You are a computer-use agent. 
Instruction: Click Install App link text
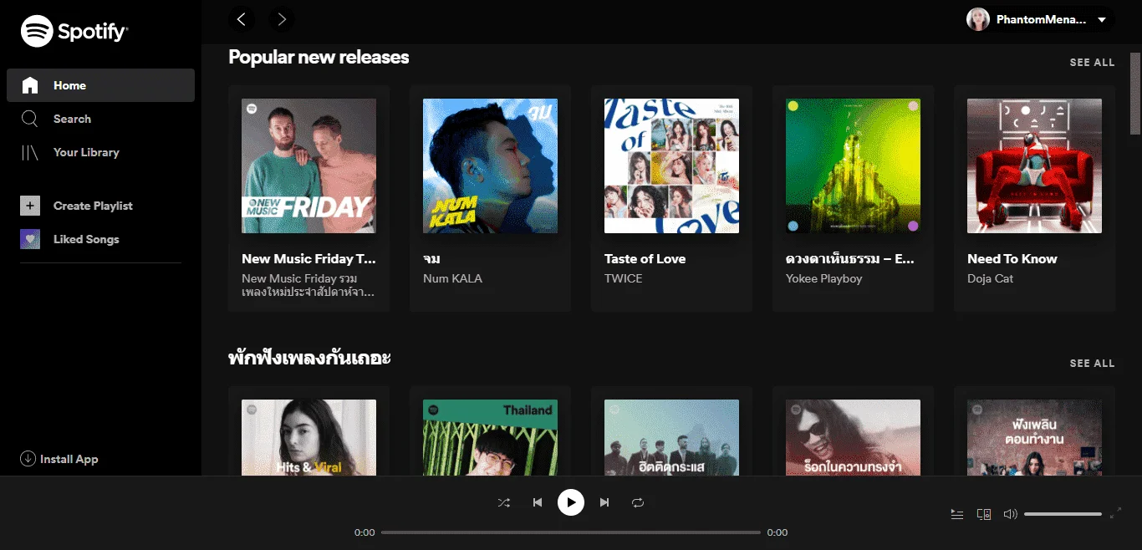coord(69,459)
